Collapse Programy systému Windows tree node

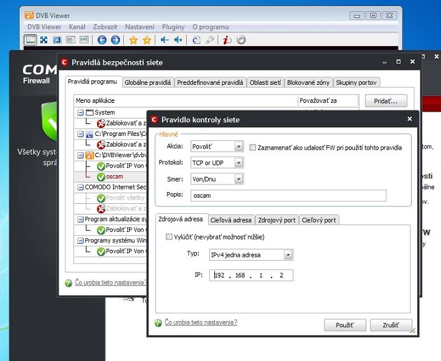coord(80,241)
